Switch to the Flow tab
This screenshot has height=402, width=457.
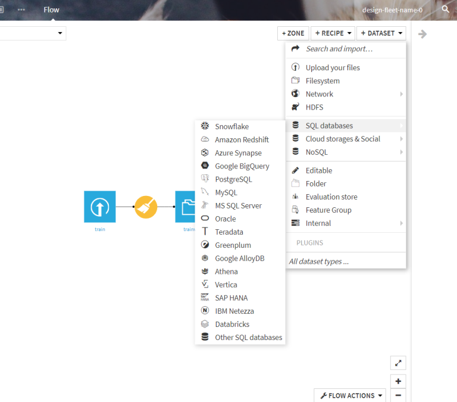(51, 10)
